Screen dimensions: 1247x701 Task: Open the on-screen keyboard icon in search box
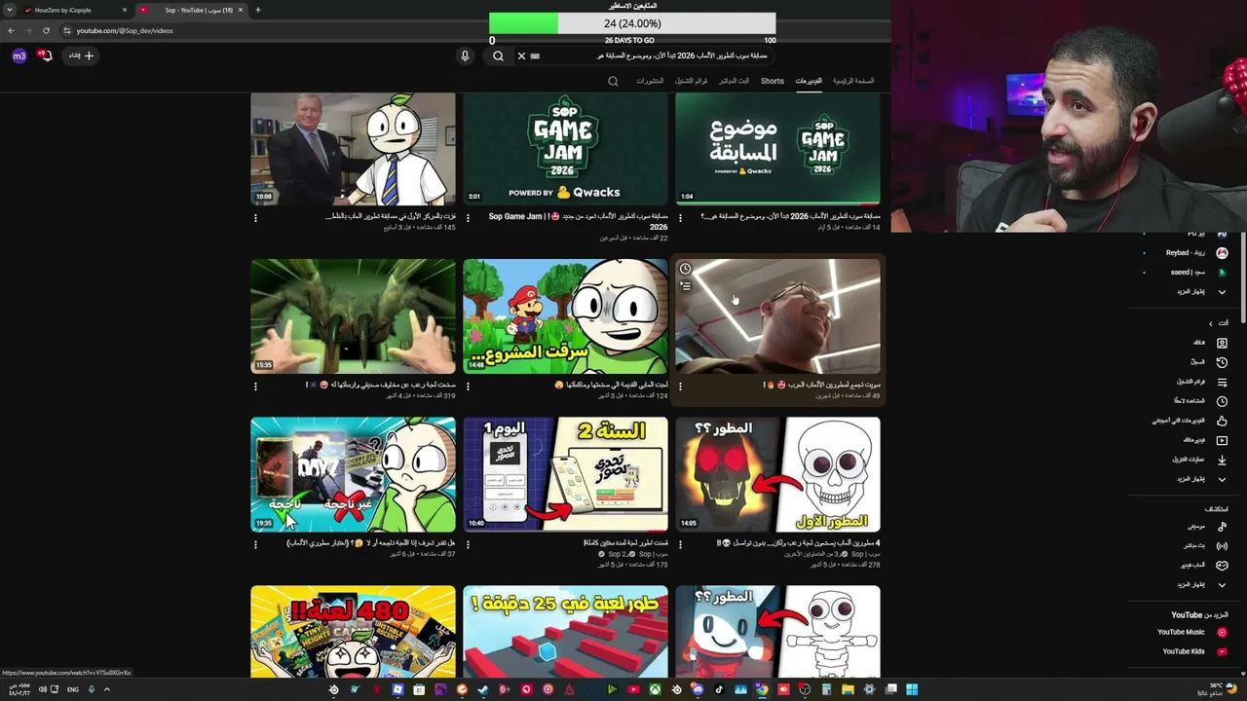point(535,55)
